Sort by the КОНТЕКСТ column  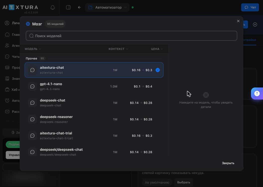(x=118, y=49)
